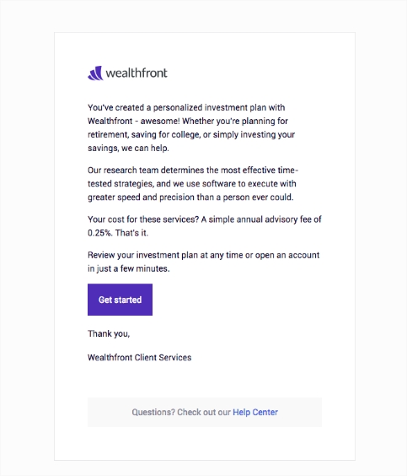
Task: Click the Get started button
Action: [120, 300]
